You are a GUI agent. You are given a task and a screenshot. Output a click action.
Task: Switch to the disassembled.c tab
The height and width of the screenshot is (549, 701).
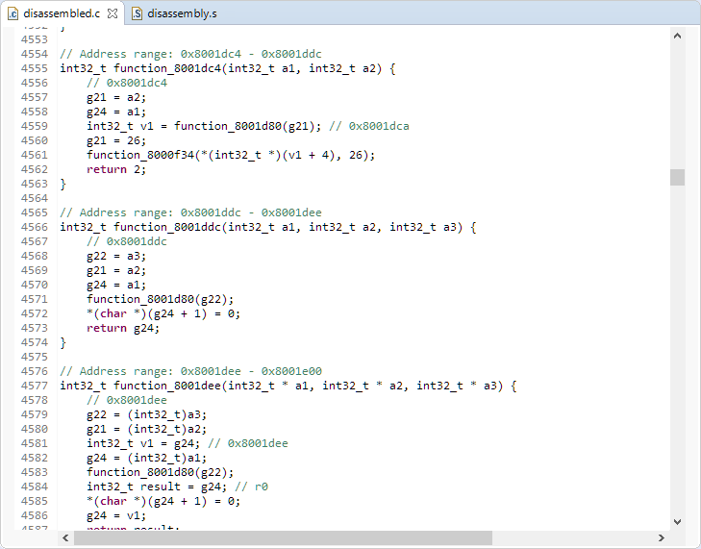62,13
